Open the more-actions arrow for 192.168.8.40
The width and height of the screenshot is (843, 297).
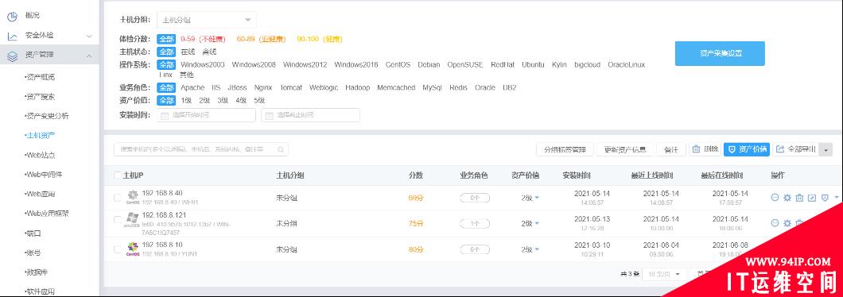pos(837,197)
